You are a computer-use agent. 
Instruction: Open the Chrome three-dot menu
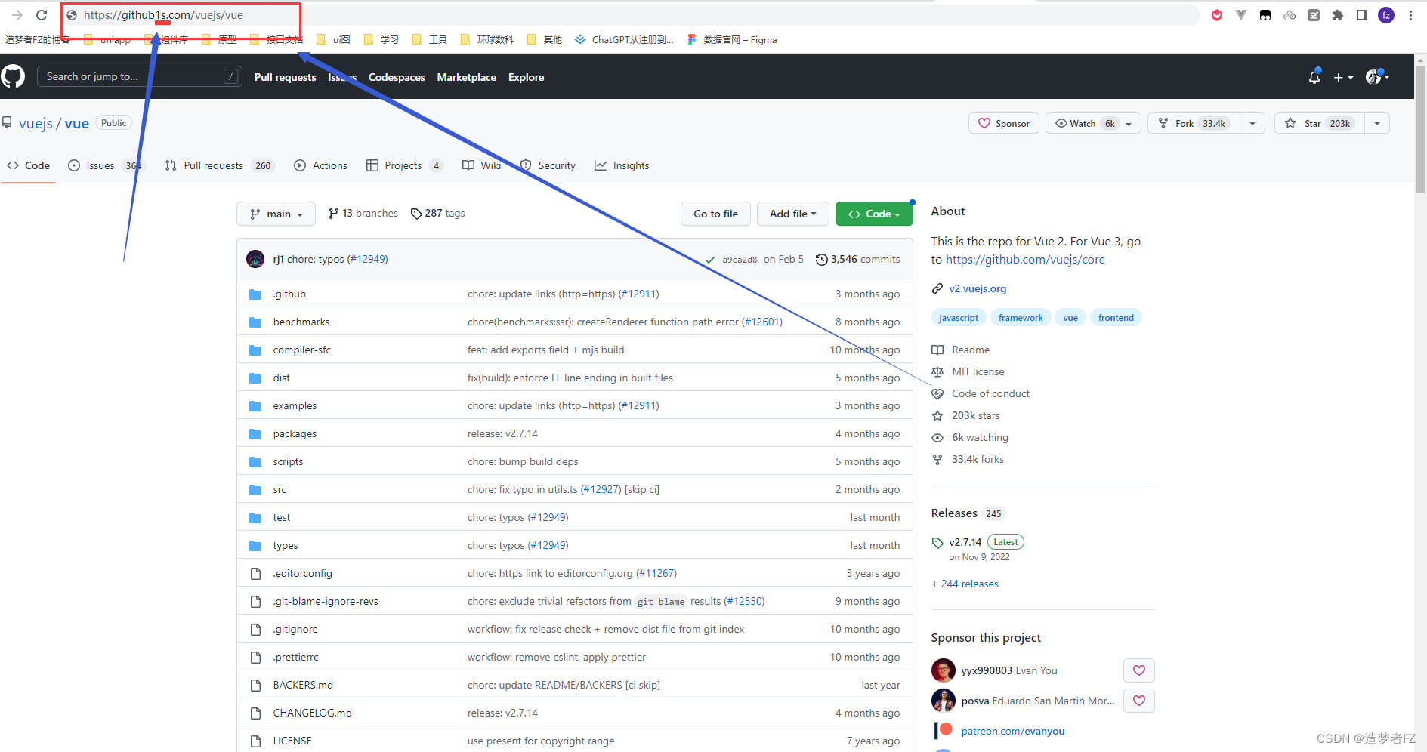pos(1410,15)
